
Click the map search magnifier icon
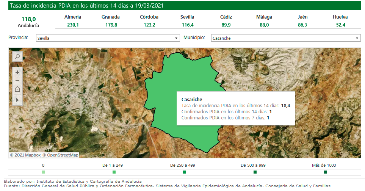click(x=17, y=57)
